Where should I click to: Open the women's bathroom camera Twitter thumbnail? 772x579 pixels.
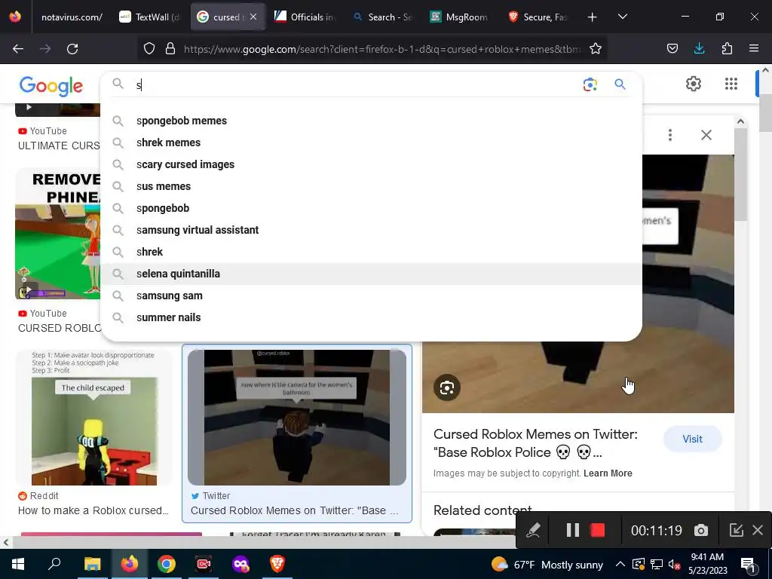coord(297,418)
